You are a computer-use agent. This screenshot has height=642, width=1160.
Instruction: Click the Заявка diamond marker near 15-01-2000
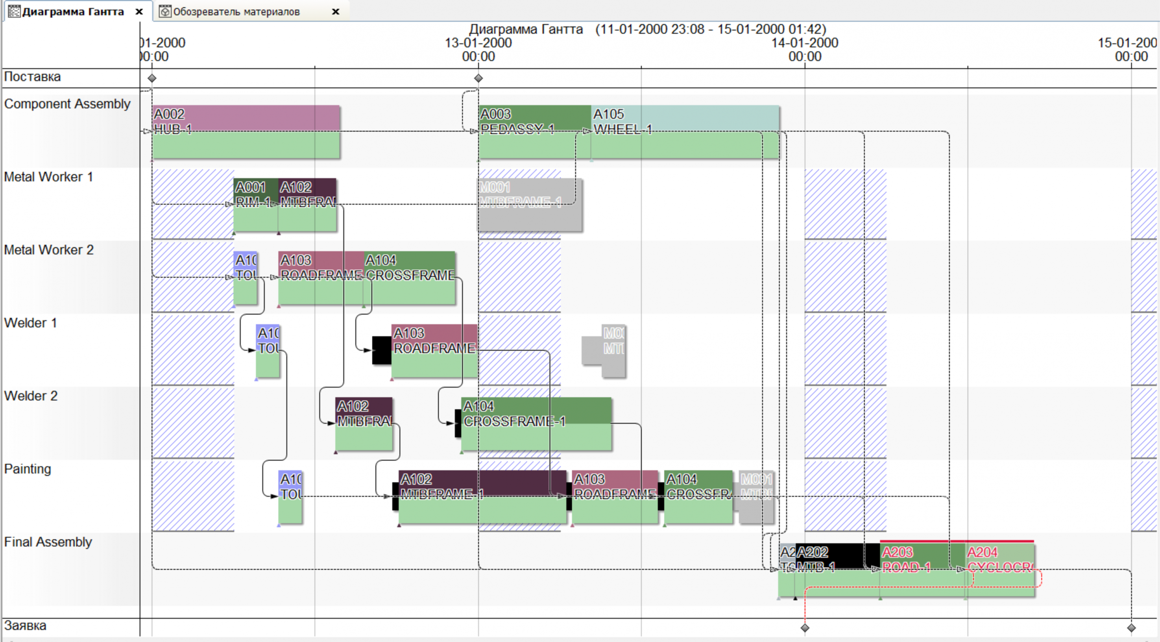1131,627
